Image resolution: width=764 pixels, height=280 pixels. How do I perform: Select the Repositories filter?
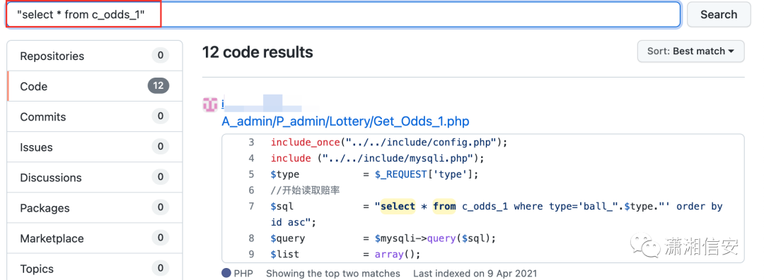click(x=95, y=56)
